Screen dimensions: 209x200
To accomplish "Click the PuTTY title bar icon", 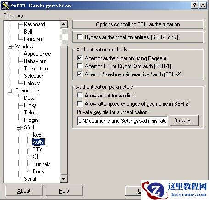I will [x=6, y=6].
